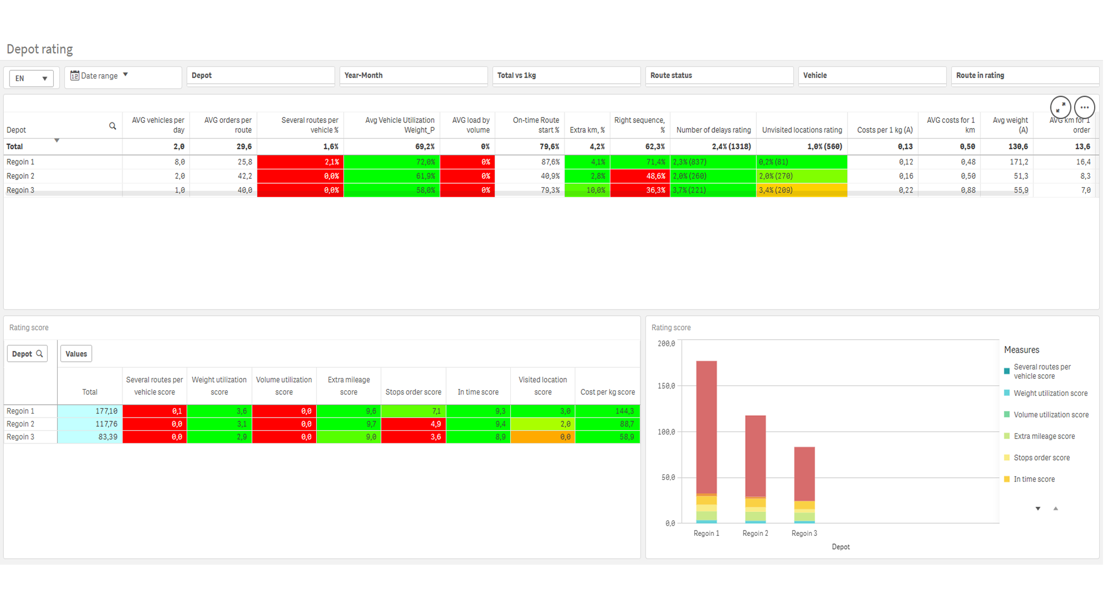Click the sort arrow under the Depot column
The image size is (1108, 609).
coord(57,141)
